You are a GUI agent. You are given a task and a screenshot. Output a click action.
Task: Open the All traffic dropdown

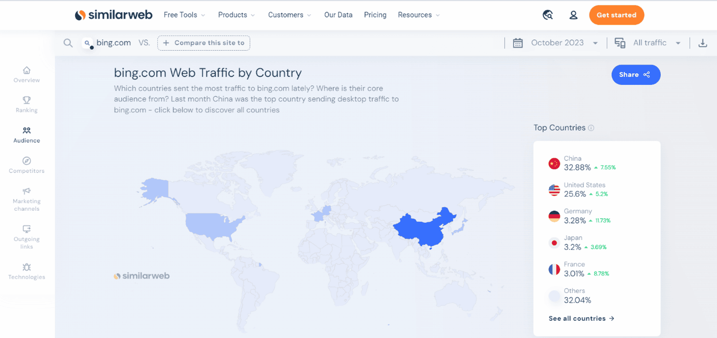pyautogui.click(x=657, y=43)
